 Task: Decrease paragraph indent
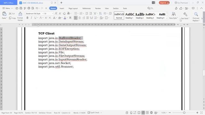(x=86, y=13)
